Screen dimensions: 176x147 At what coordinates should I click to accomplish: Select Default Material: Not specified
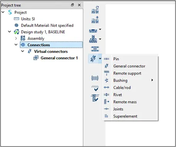[x=47, y=25]
